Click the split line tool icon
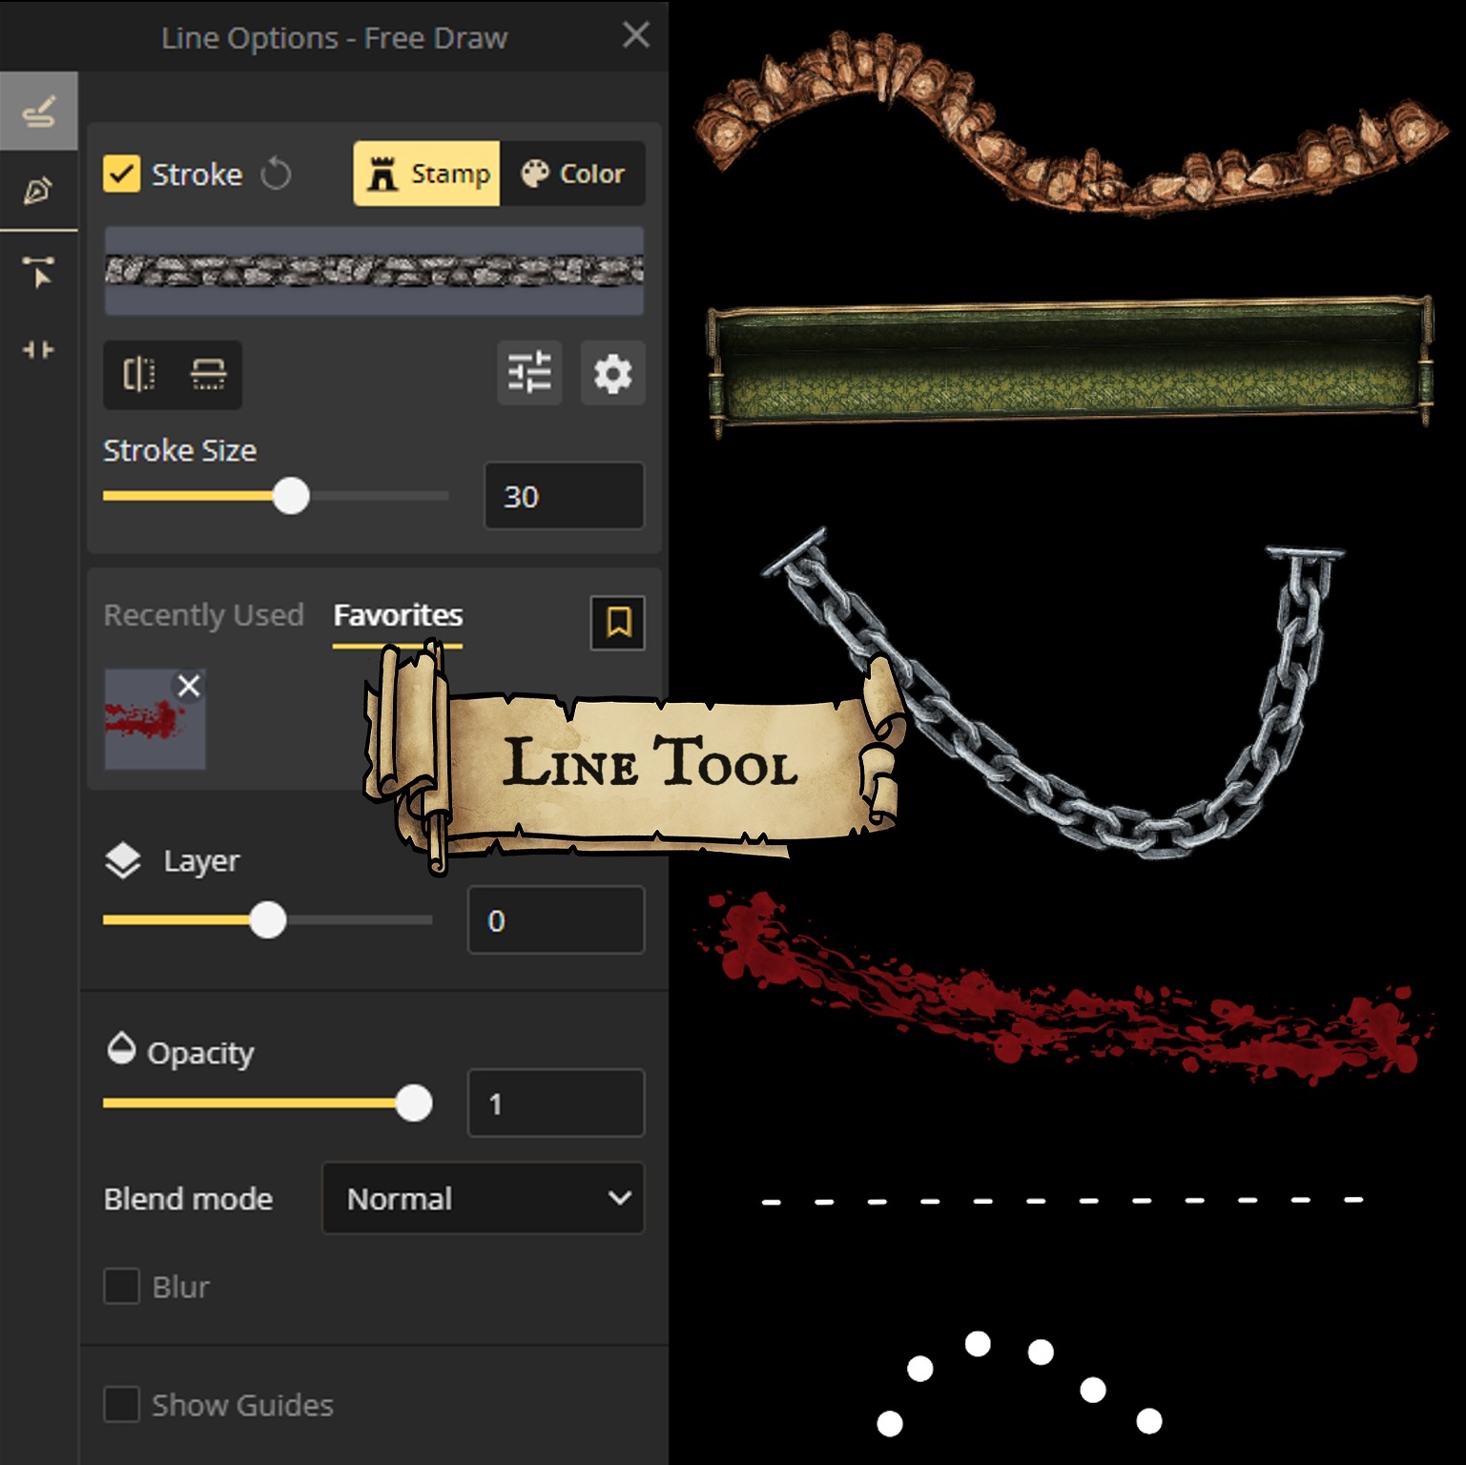This screenshot has width=1466, height=1465. tap(38, 350)
